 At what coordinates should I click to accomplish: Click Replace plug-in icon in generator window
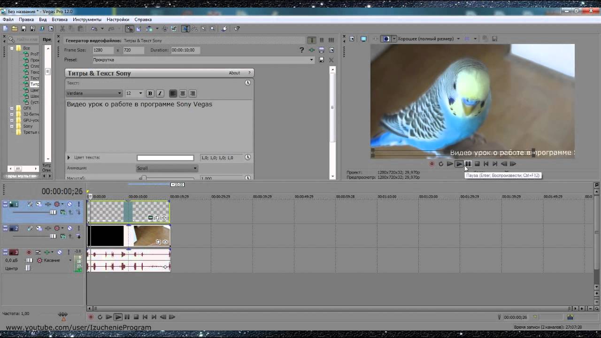pos(312,50)
